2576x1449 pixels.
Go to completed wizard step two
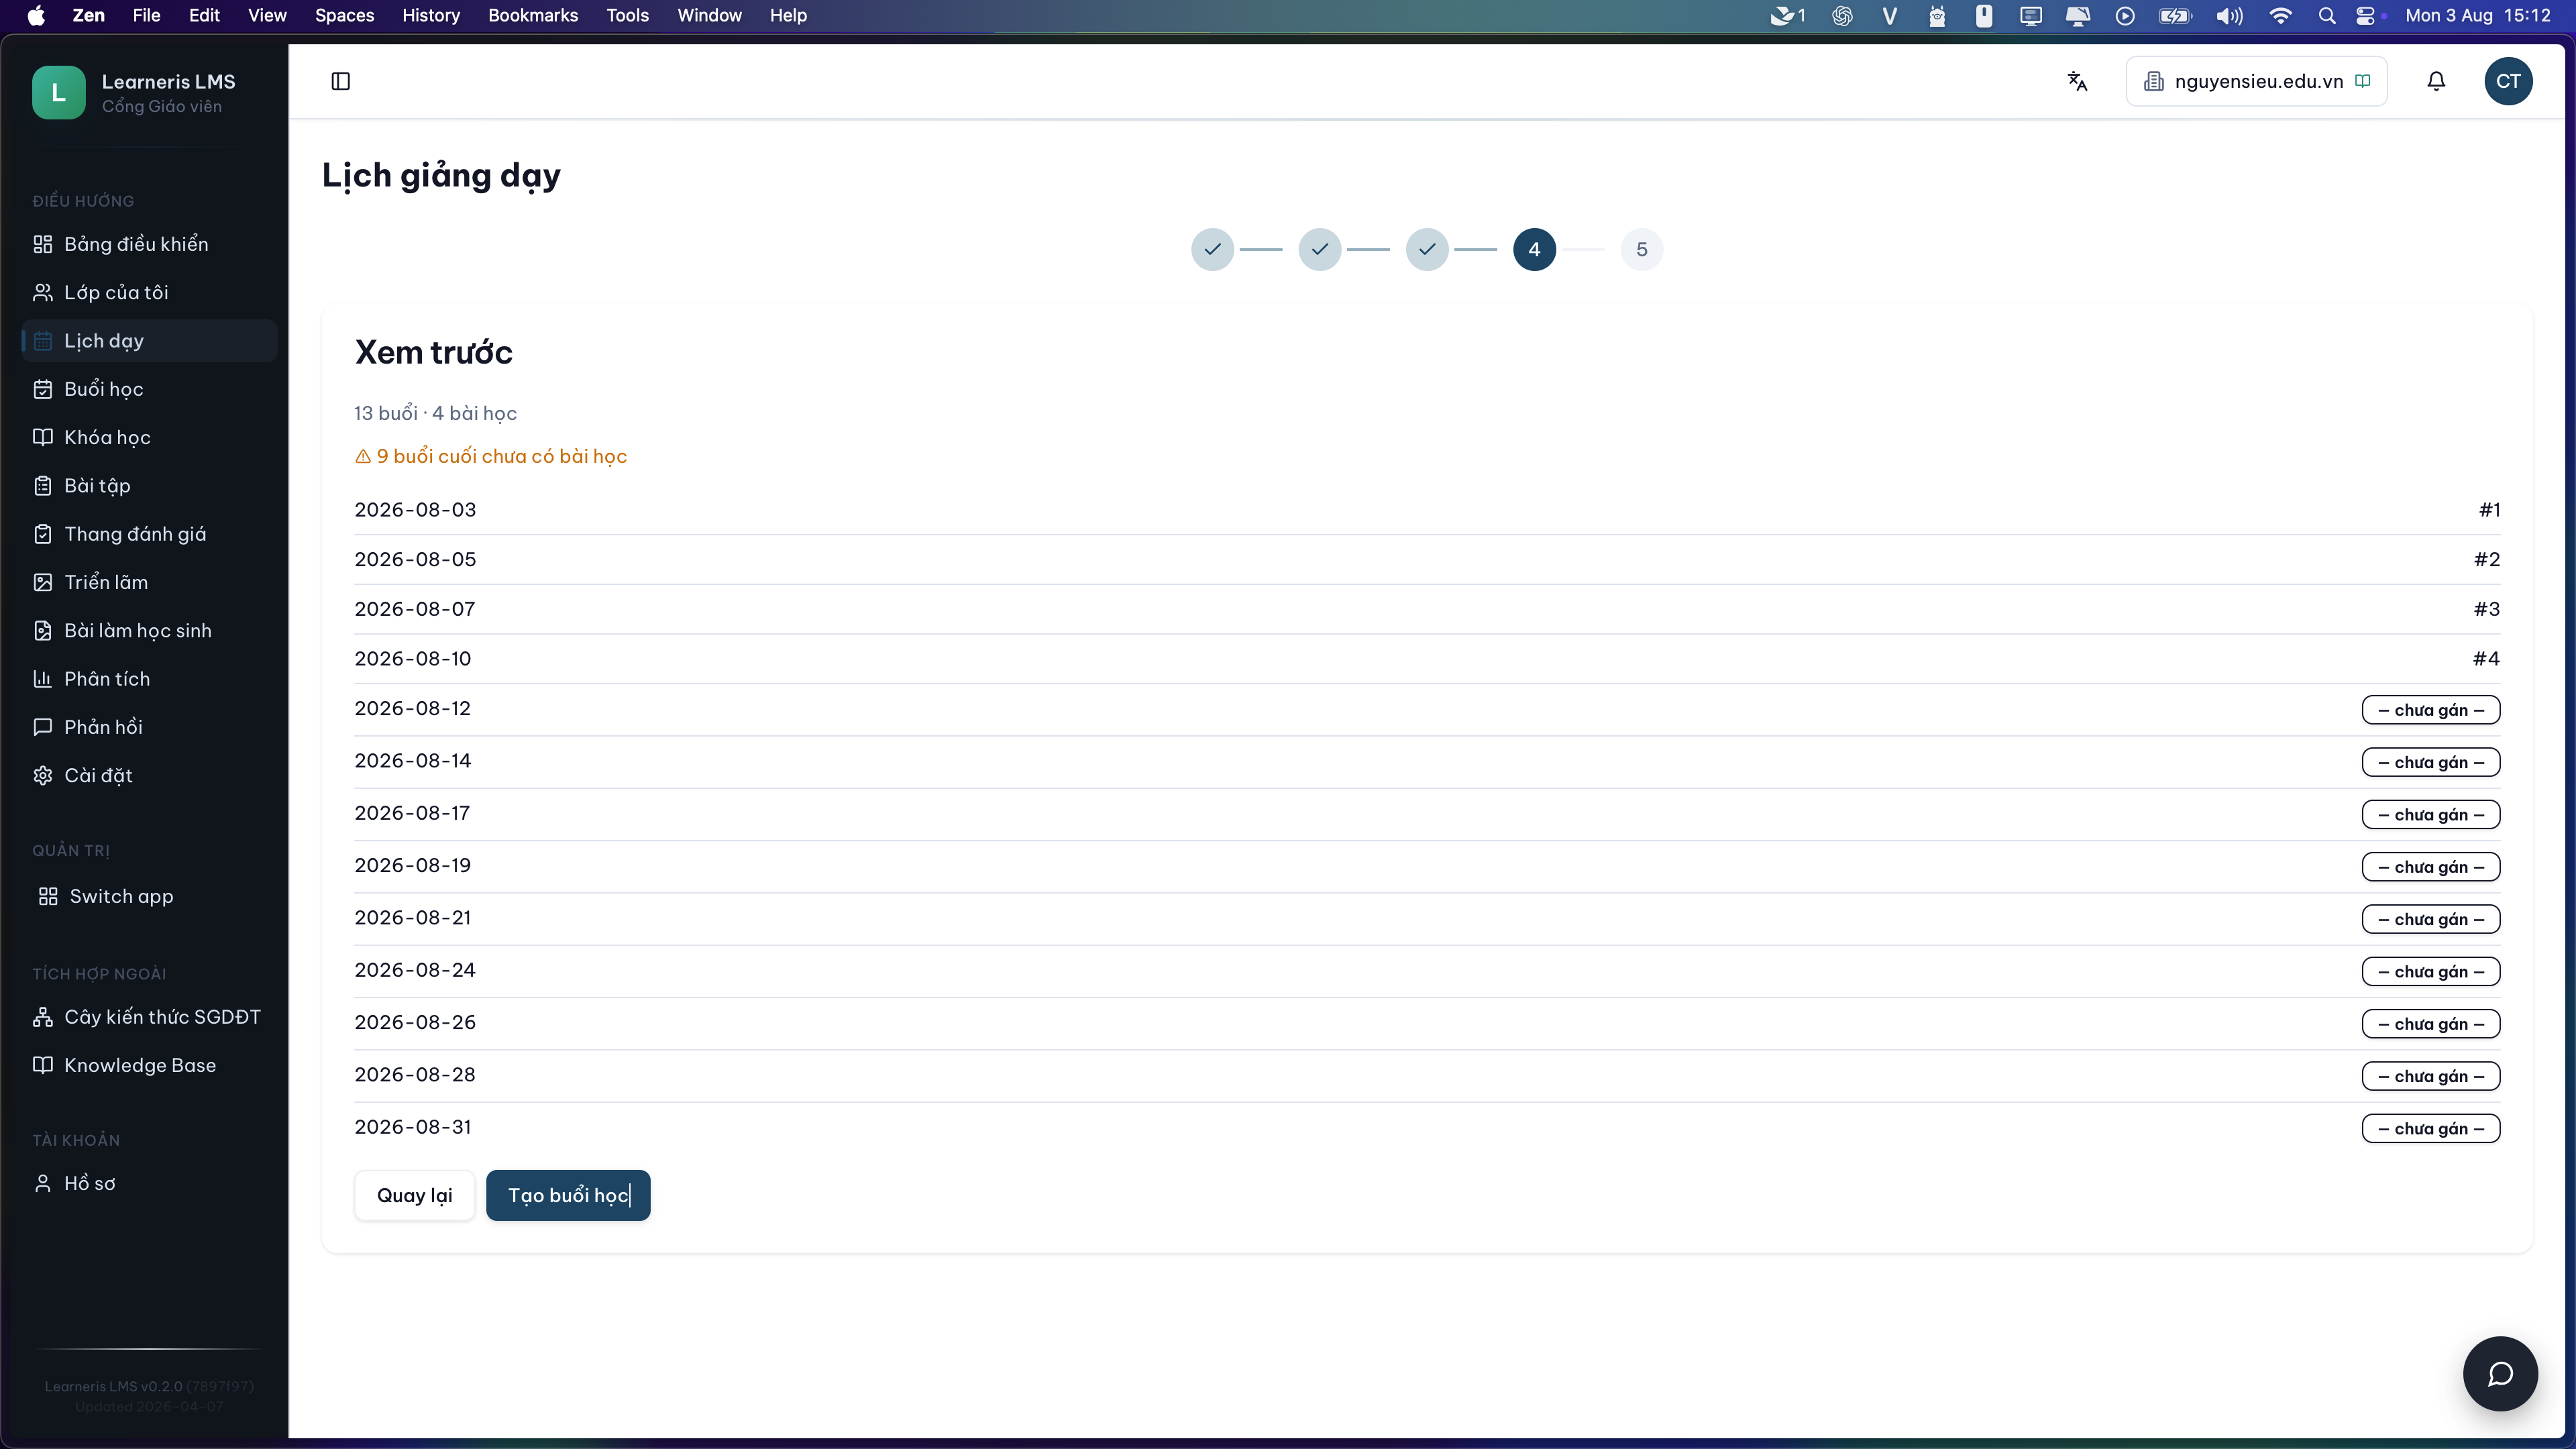[1320, 249]
